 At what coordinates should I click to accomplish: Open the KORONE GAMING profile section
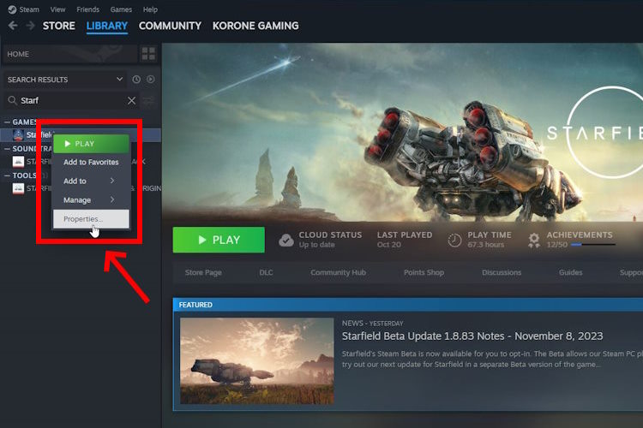pyautogui.click(x=255, y=26)
